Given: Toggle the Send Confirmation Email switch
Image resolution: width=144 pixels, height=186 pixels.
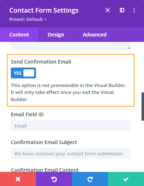Looking at the screenshot, I should coord(23,73).
